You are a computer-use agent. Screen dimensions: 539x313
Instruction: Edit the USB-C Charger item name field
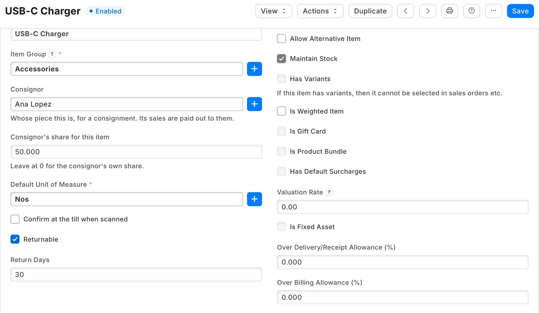[136, 34]
